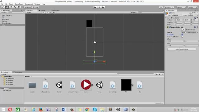Open the Gizmos dropdown in Scene view

(x=134, y=12)
